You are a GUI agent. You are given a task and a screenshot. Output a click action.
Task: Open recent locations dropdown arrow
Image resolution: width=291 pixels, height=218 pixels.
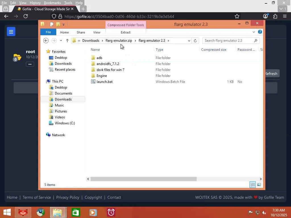pyautogui.click(x=61, y=41)
